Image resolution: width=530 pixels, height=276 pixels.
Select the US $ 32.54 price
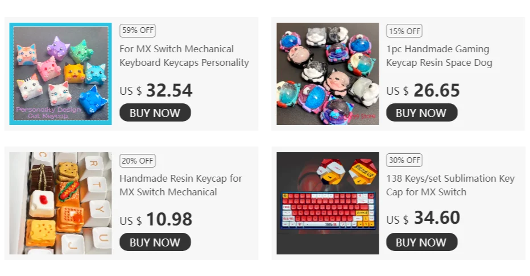coord(156,90)
